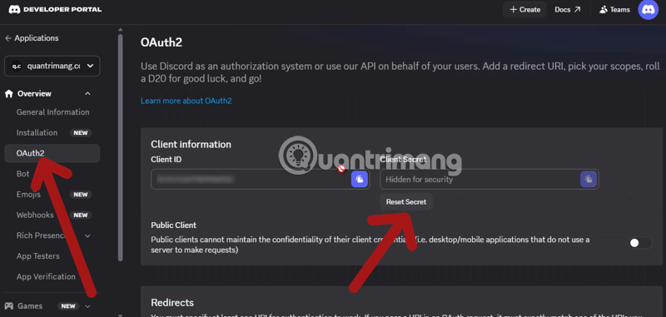Image resolution: width=666 pixels, height=317 pixels.
Task: Click the NEW badge beside Games
Action: (68, 306)
